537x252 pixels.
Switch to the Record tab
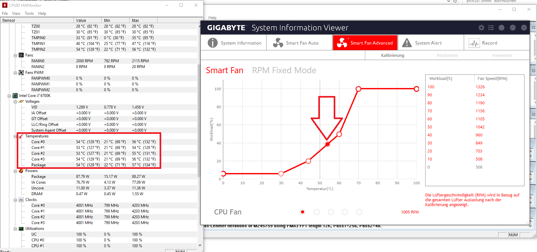[x=497, y=43]
